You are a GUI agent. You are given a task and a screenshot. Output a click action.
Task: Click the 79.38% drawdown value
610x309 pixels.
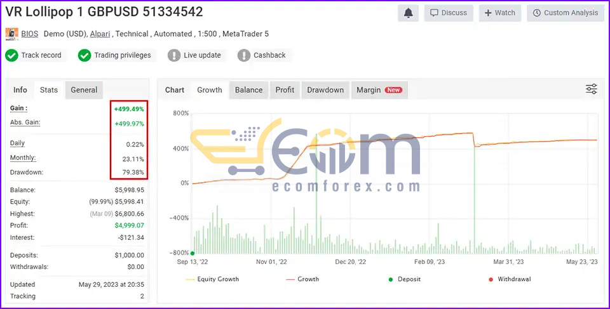pyautogui.click(x=133, y=172)
